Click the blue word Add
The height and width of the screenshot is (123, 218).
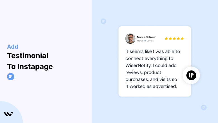[13, 47]
